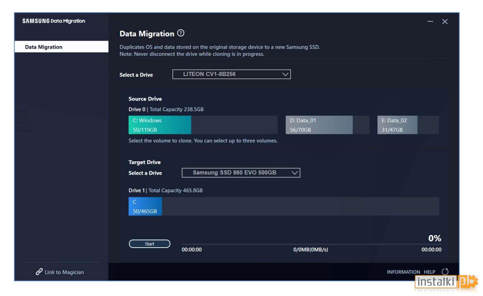Viewport: 483px width, 296px height.
Task: Click the cloning progress bar
Action: (x=311, y=244)
